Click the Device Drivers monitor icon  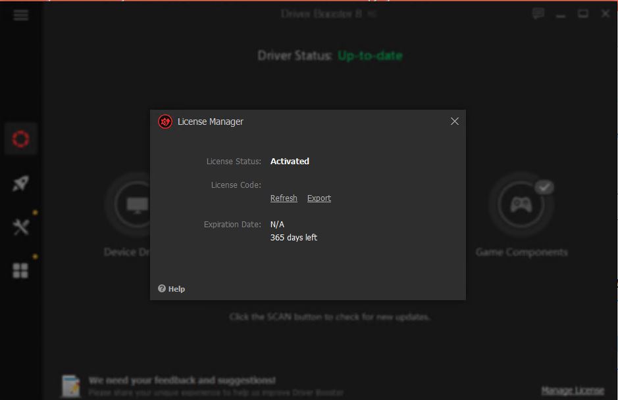click(x=137, y=204)
